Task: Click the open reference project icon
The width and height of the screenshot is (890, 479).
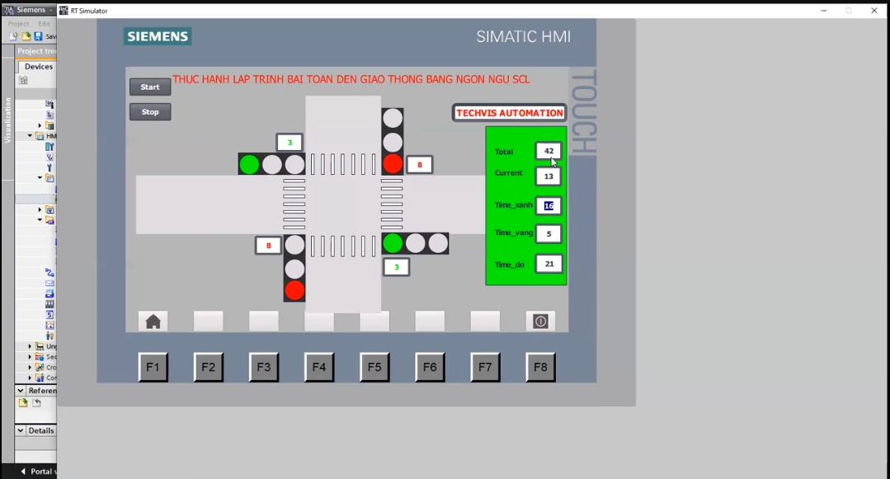Action: pos(23,403)
